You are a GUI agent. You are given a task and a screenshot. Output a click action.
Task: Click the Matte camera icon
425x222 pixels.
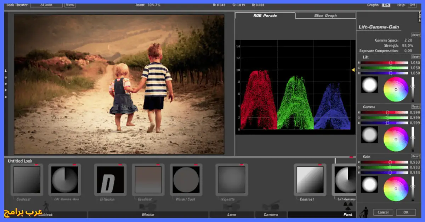click(148, 206)
